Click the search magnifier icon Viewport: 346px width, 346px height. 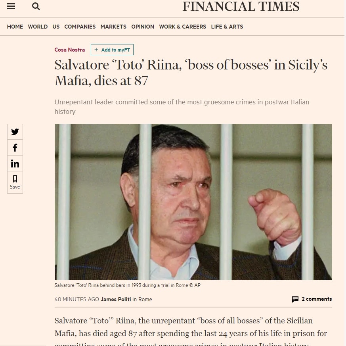(36, 6)
